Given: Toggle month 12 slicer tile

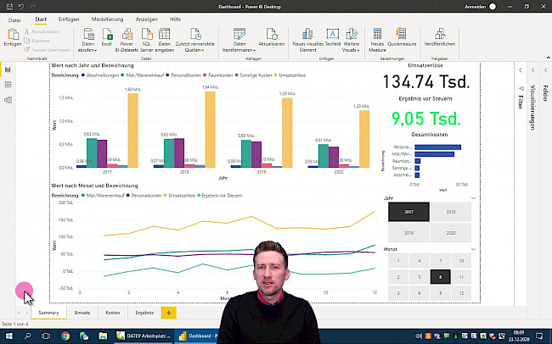Looking at the screenshot, I should [x=461, y=293].
